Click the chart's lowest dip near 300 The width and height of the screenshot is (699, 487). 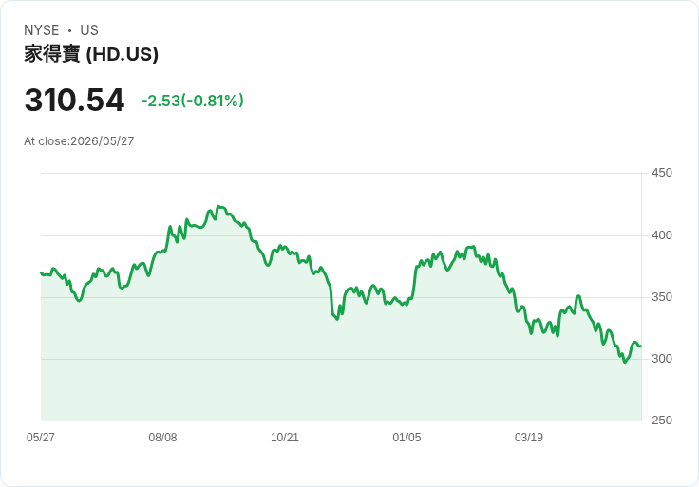coord(625,362)
